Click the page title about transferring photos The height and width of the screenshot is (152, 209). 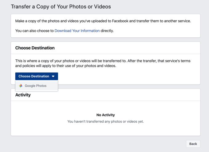coord(61,6)
